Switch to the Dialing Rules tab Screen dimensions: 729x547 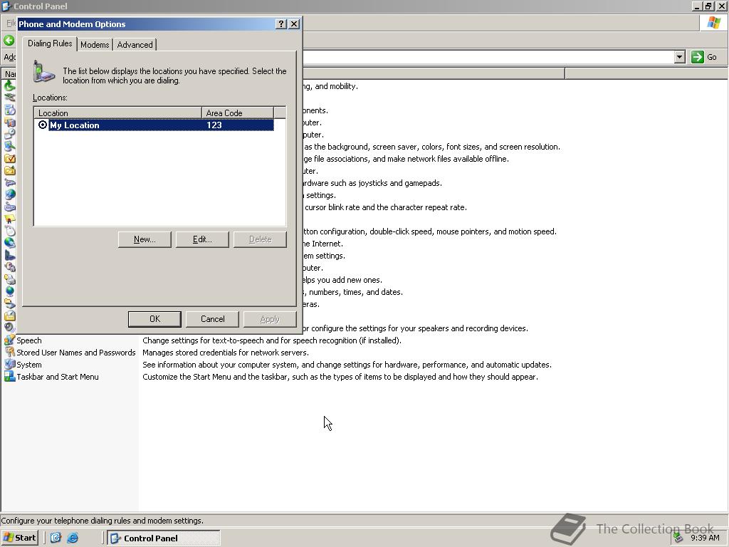pos(50,43)
